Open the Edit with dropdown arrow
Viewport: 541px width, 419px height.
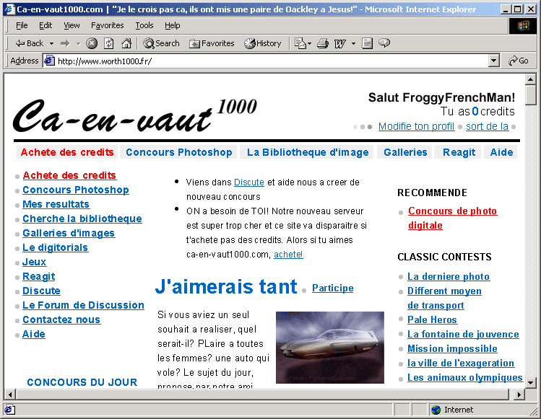tap(353, 43)
